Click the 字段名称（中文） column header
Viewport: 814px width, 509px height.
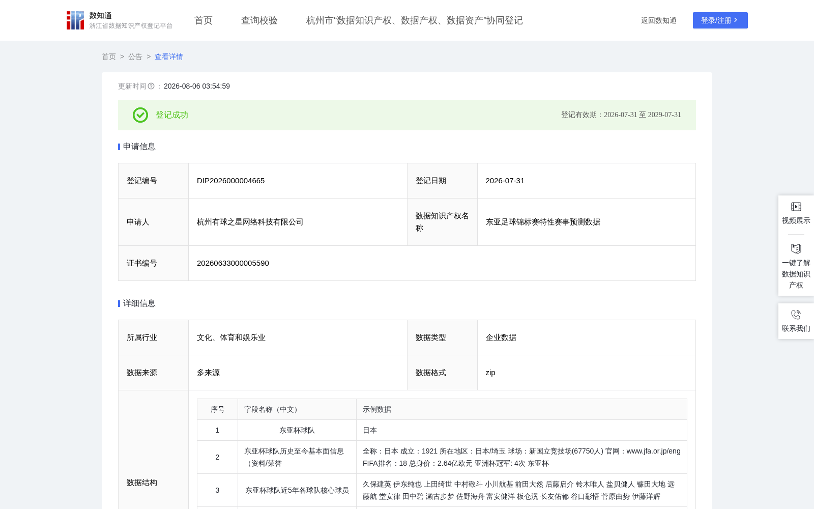pyautogui.click(x=297, y=409)
